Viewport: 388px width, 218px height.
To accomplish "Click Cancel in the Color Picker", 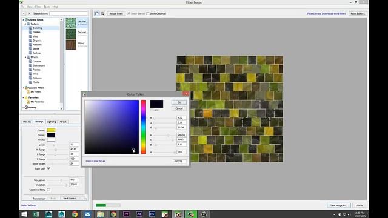I will pyautogui.click(x=179, y=108).
